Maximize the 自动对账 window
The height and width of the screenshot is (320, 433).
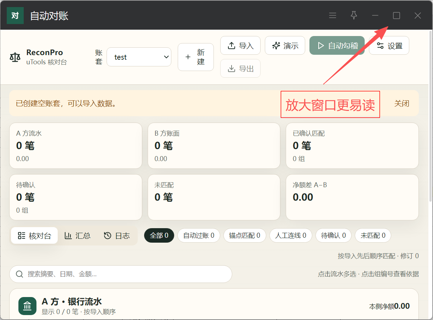point(397,16)
